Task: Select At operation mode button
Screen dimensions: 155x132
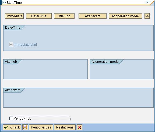Action: 125,16
